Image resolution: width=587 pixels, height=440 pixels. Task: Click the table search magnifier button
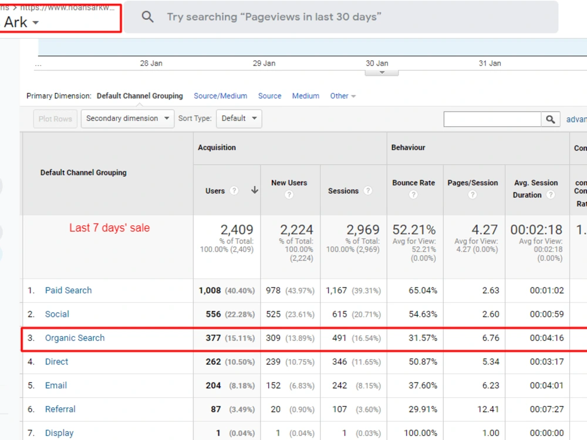[x=551, y=119]
